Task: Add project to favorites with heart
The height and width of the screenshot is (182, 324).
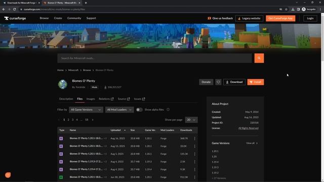Action: tap(218, 82)
